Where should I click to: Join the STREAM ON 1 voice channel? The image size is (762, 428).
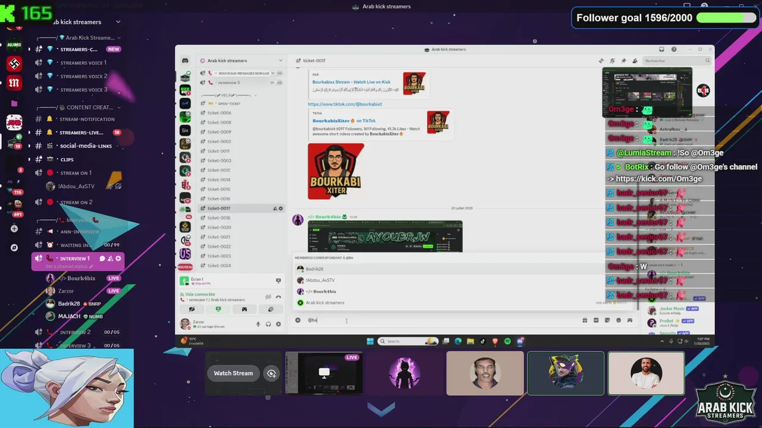(x=77, y=173)
